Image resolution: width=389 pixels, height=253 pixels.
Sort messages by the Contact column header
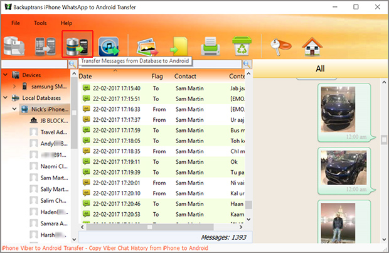click(185, 76)
